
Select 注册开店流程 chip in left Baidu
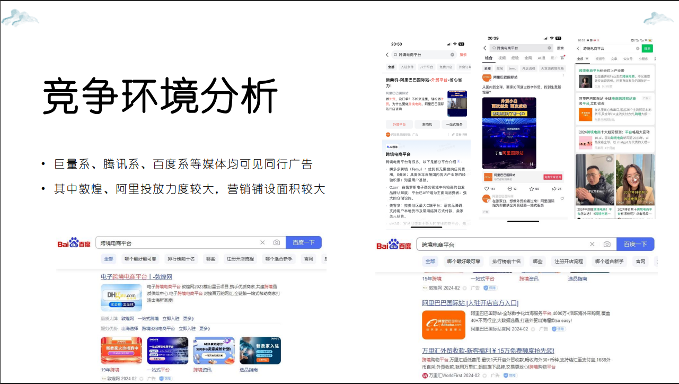point(240,259)
